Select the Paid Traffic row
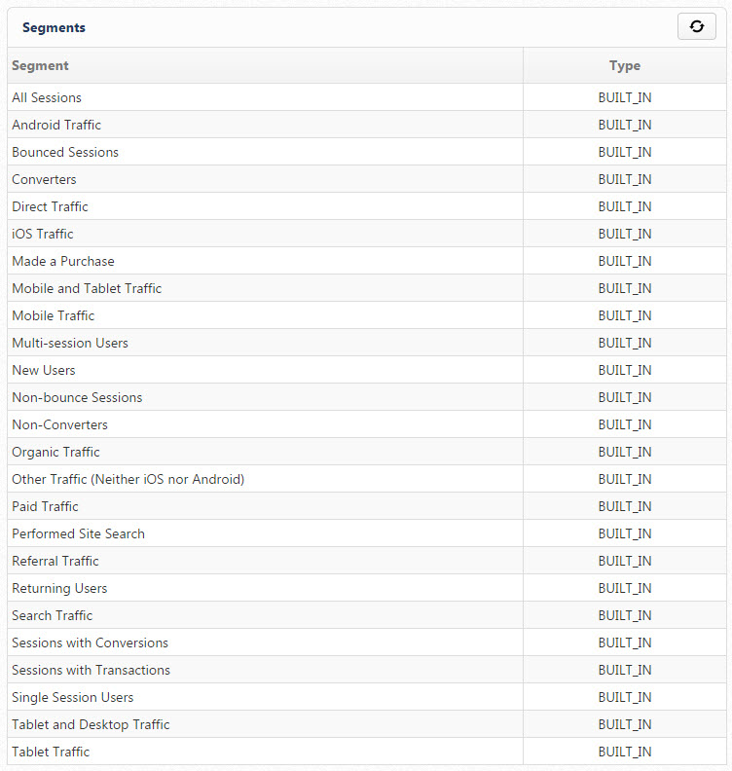 [x=45, y=506]
